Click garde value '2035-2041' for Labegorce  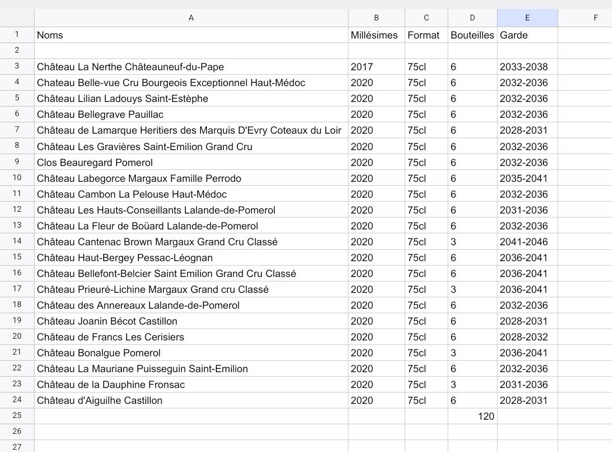528,178
